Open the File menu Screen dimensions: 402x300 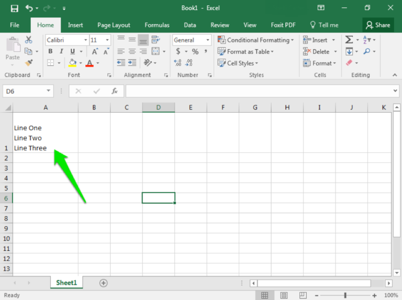click(x=14, y=25)
